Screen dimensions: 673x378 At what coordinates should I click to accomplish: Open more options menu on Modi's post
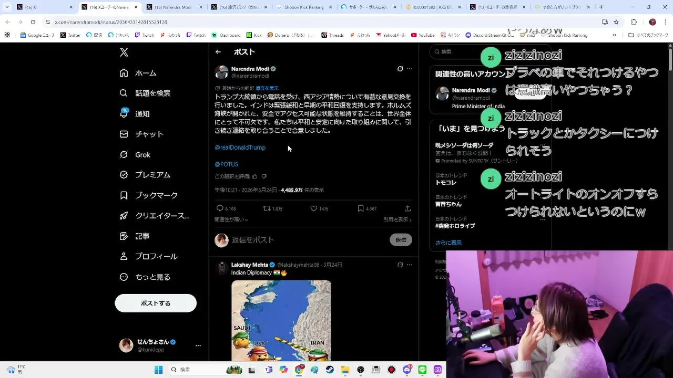click(x=410, y=69)
